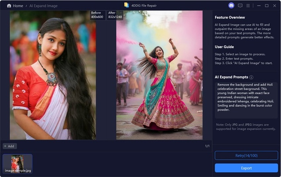Click the Before preview image
Viewport: 281px width, 177px height.
point(53,75)
